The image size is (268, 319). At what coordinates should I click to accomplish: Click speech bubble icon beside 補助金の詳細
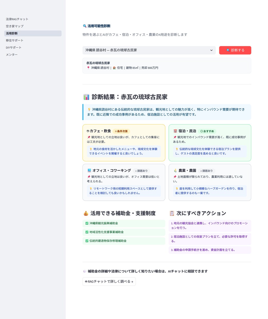[85, 271]
